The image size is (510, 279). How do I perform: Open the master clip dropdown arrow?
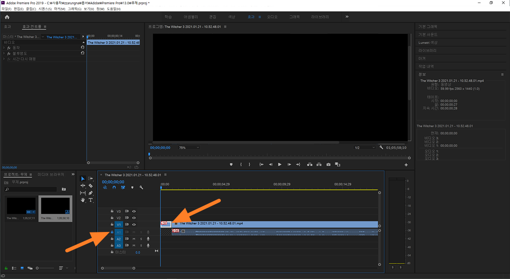point(43,37)
